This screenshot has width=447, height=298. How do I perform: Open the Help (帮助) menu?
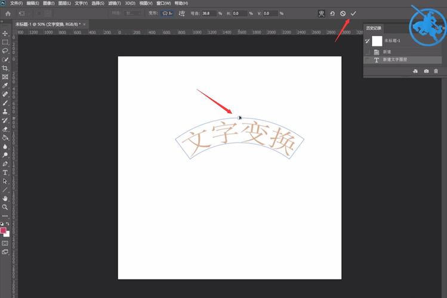point(181,3)
